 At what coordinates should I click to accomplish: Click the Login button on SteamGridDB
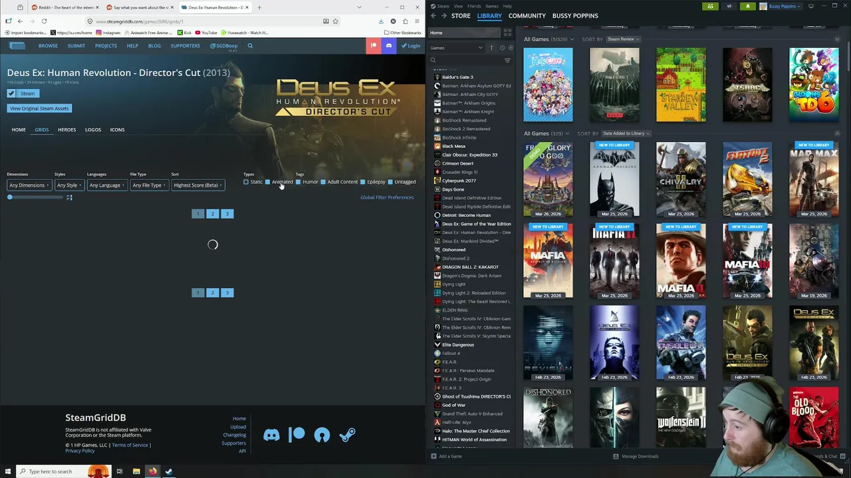point(411,46)
